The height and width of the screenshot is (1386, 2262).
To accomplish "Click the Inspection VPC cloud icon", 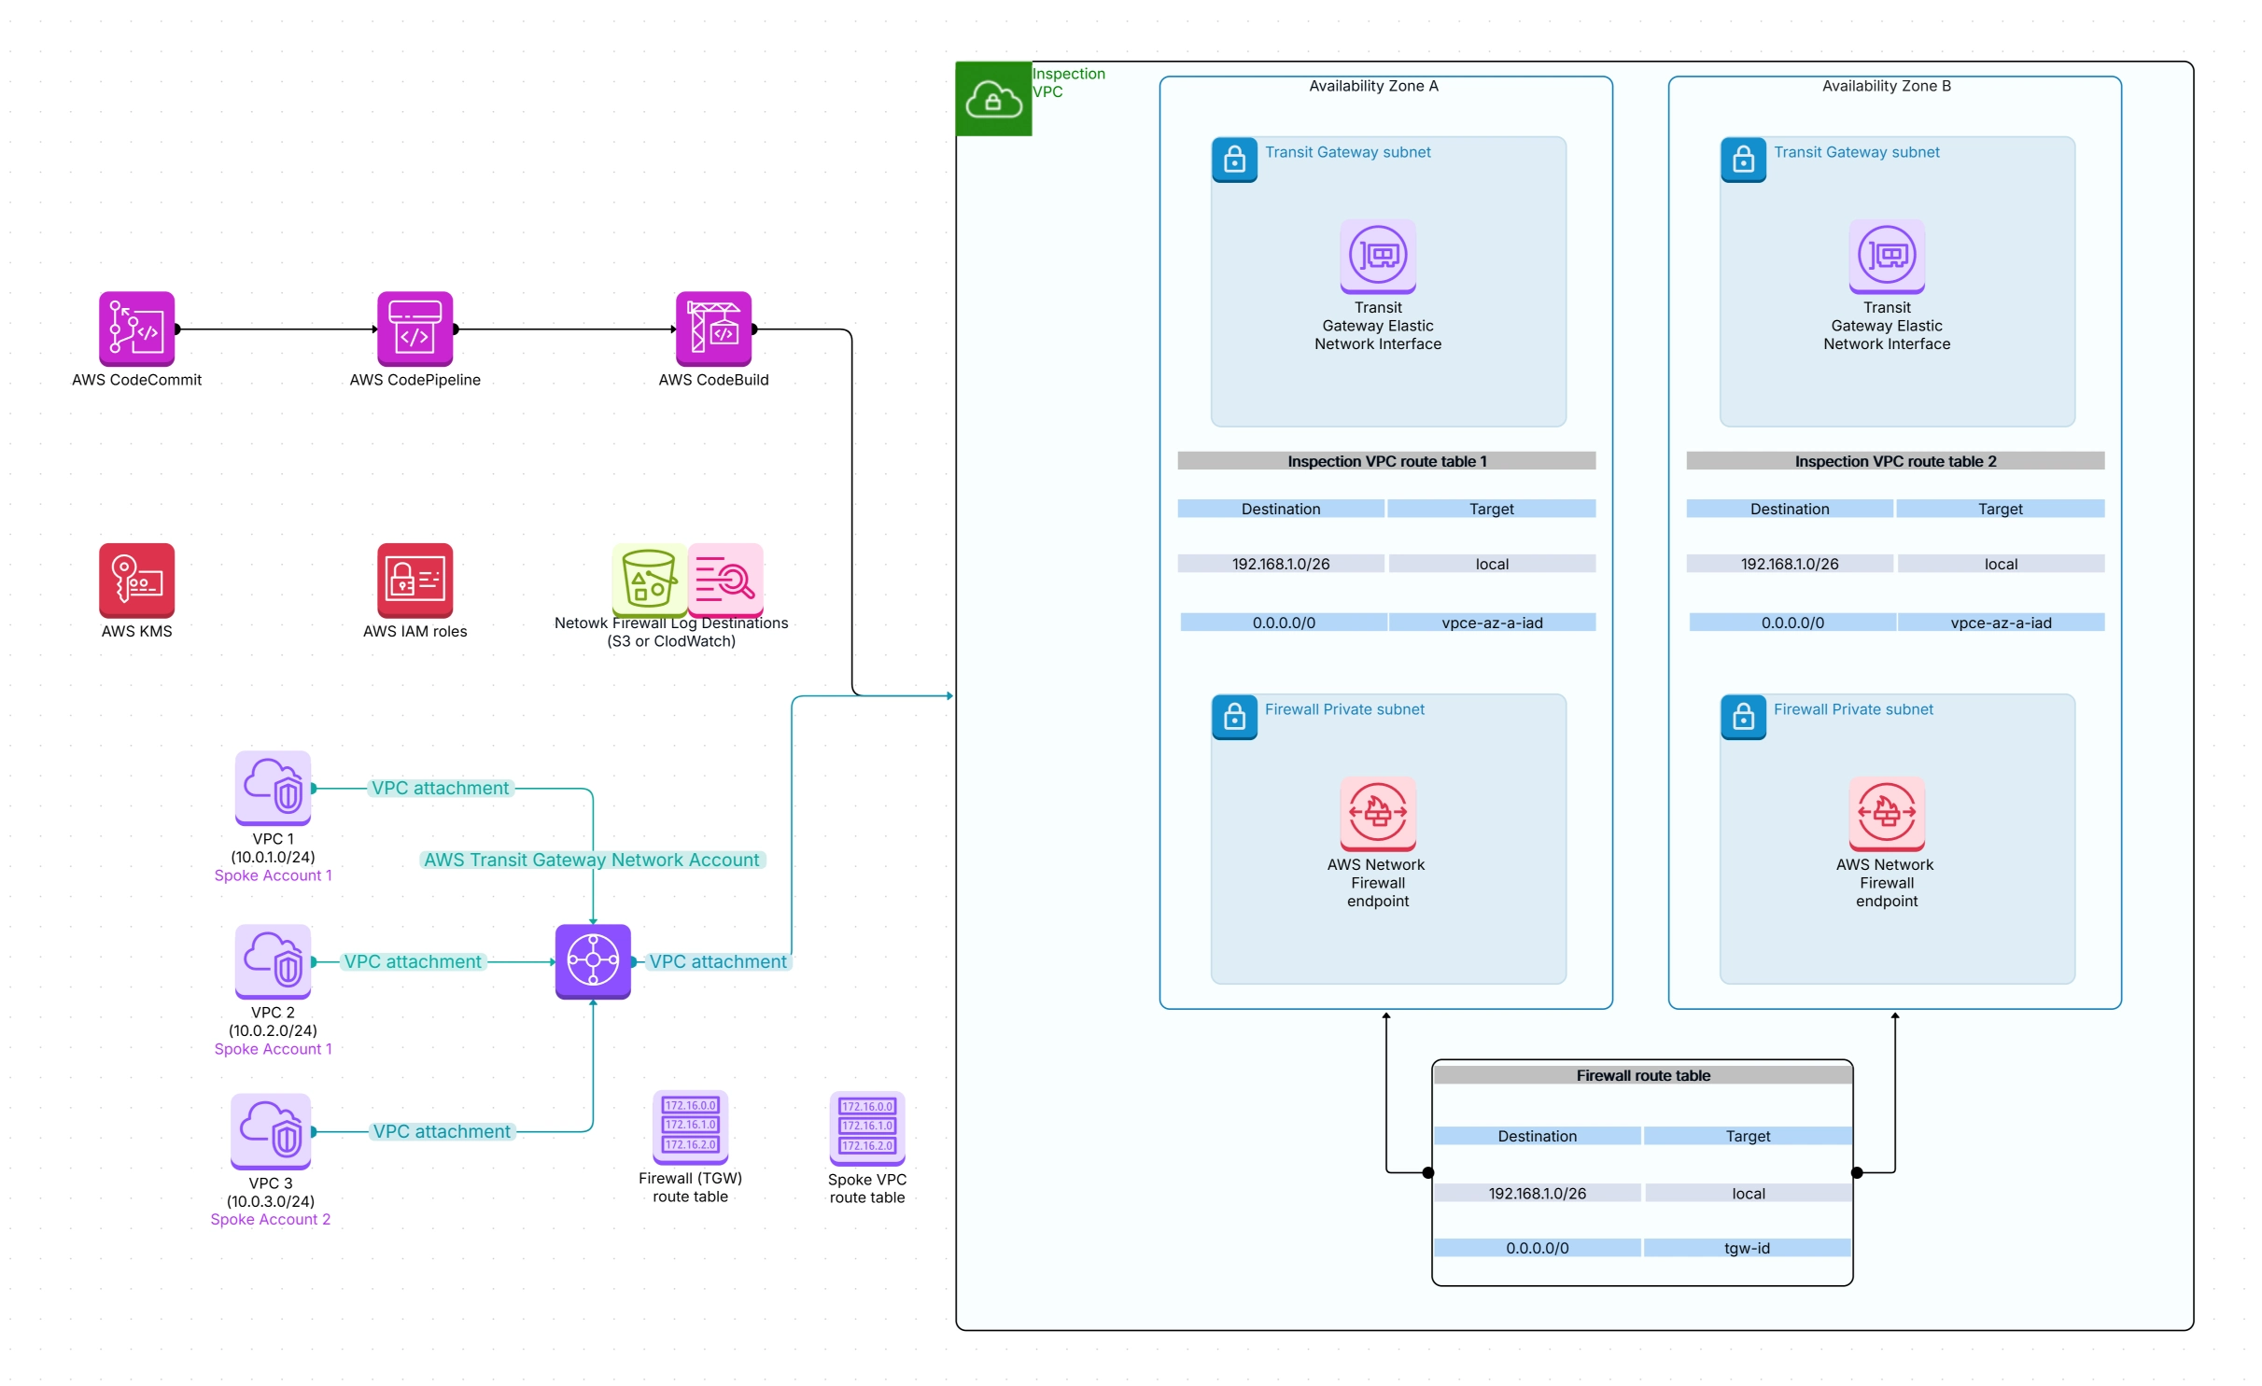I will 992,98.
